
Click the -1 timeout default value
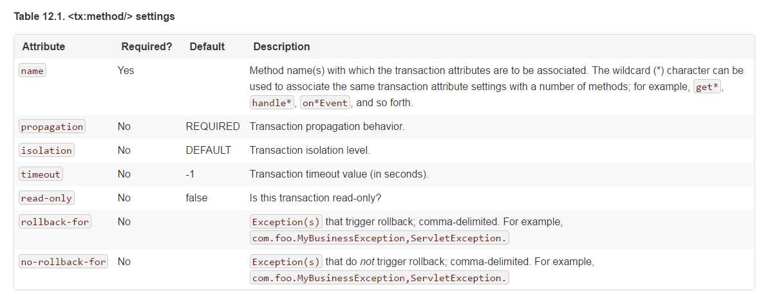coord(190,174)
